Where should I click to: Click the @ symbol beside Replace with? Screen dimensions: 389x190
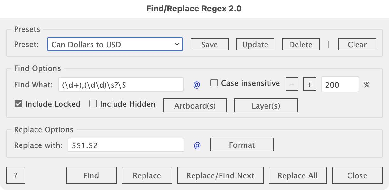pyautogui.click(x=197, y=145)
